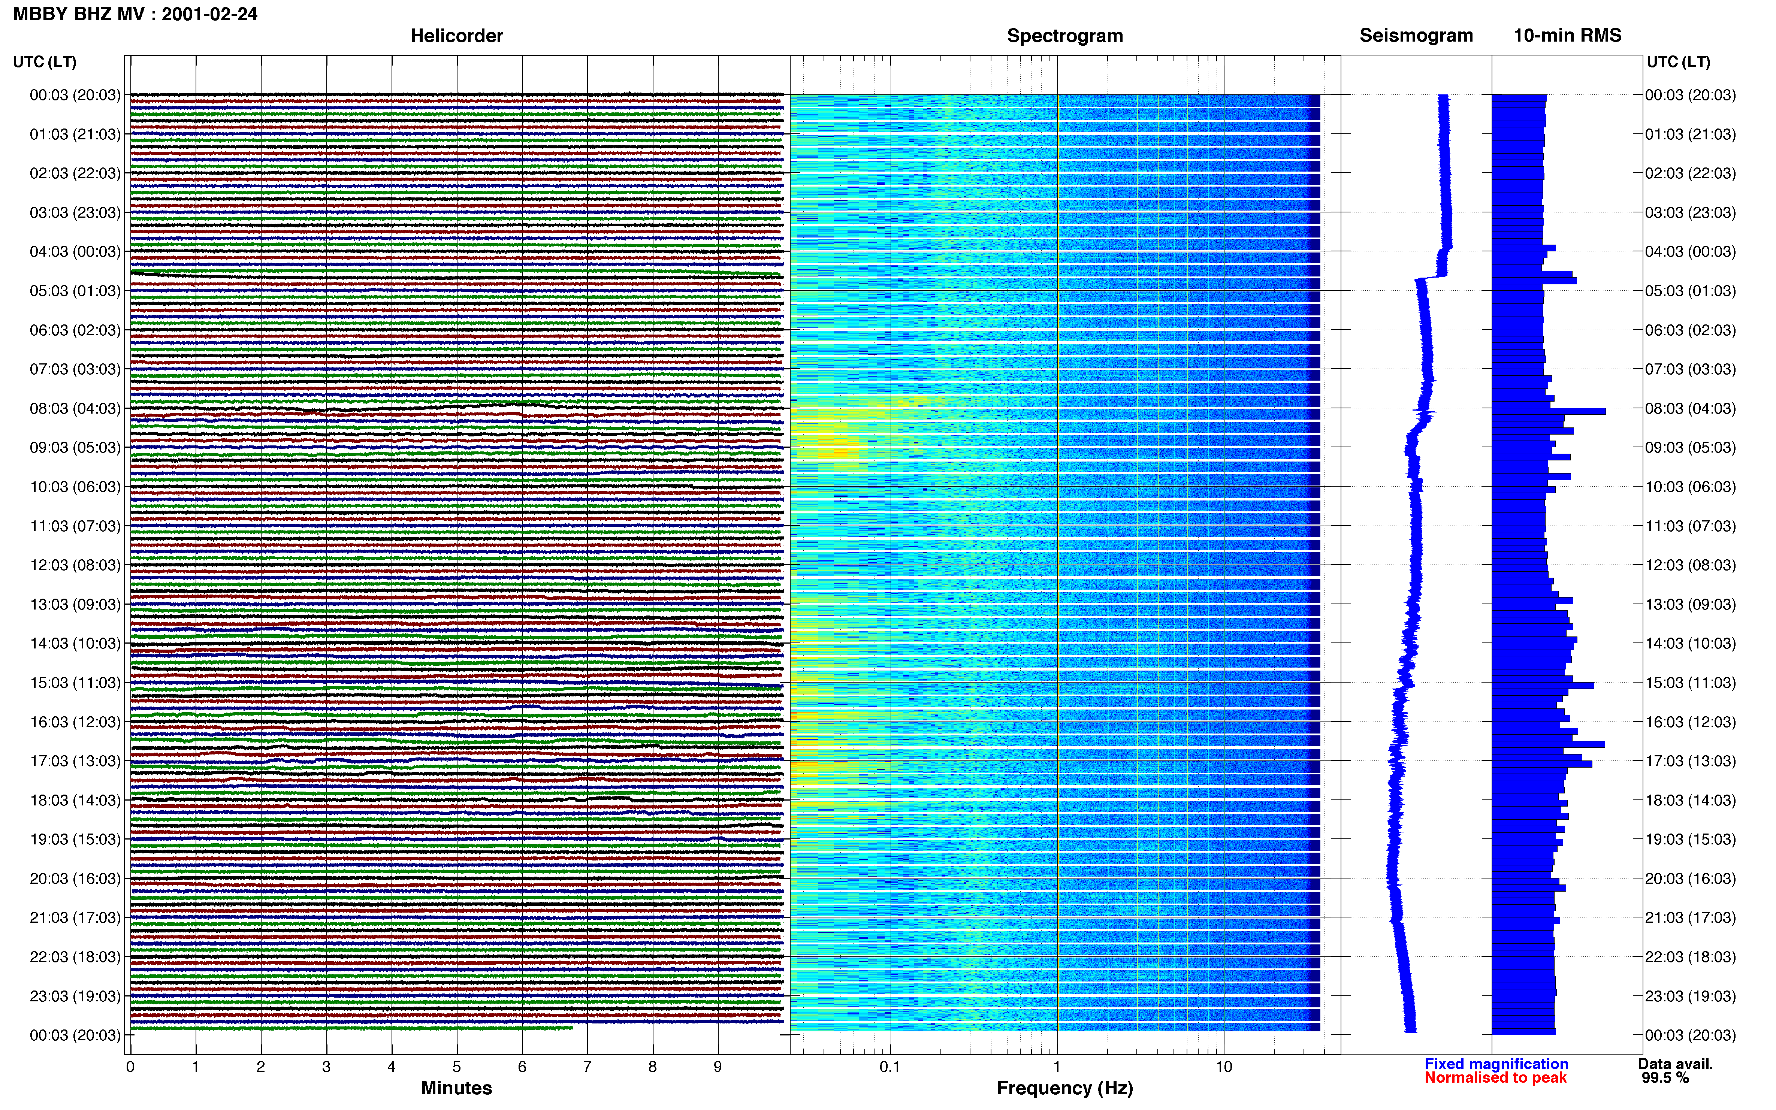Image resolution: width=1776 pixels, height=1110 pixels.
Task: Click the minute 5 tick label
Action: click(x=457, y=1067)
